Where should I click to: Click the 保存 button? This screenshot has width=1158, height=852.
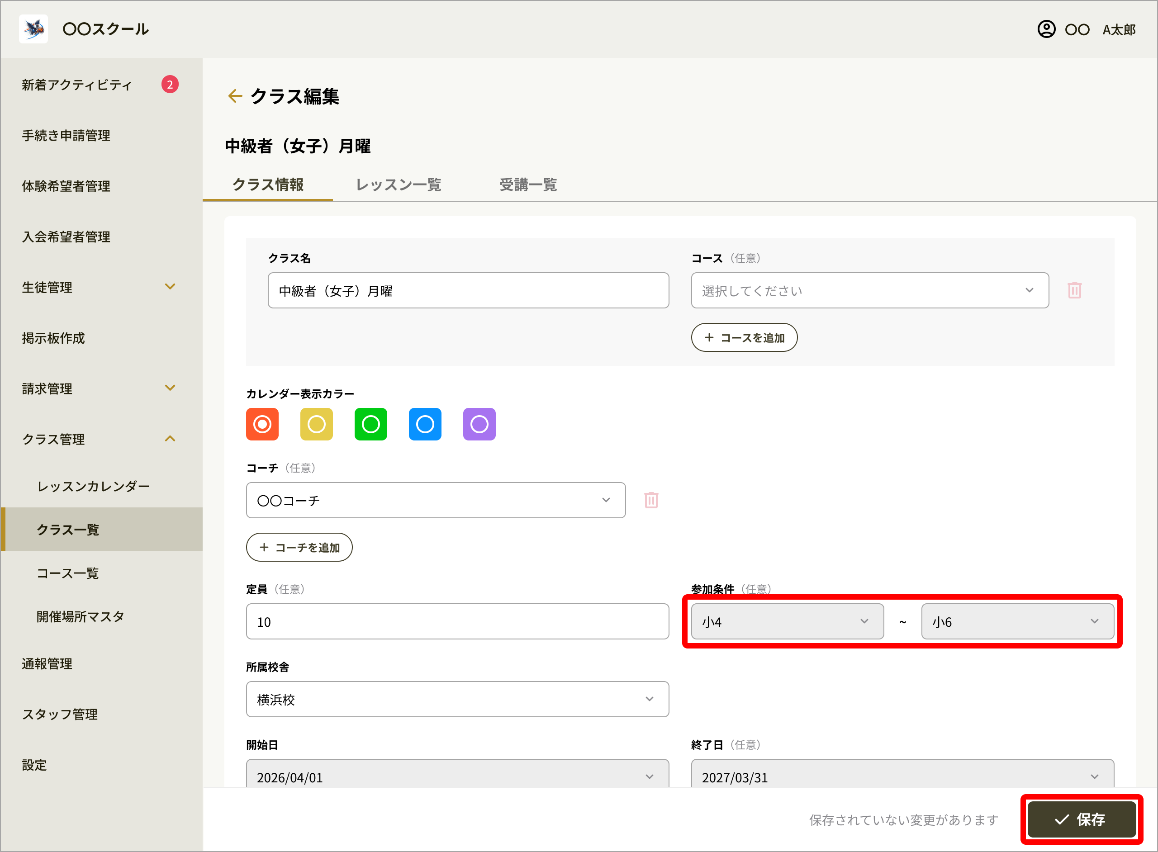(1081, 819)
